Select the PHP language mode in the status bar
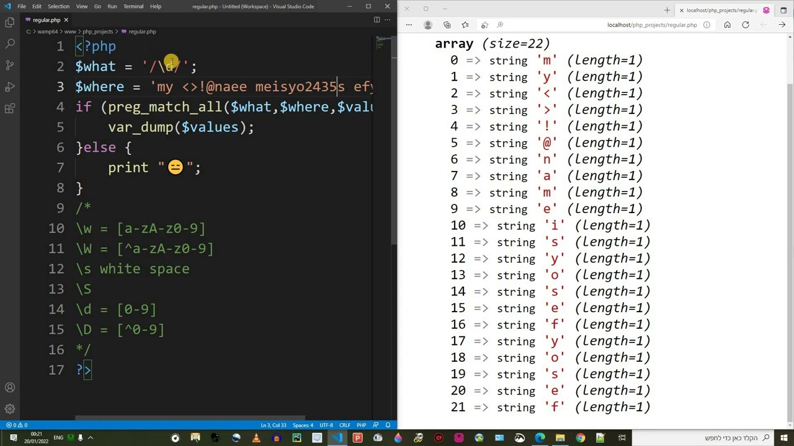The image size is (794, 446). coord(361,425)
